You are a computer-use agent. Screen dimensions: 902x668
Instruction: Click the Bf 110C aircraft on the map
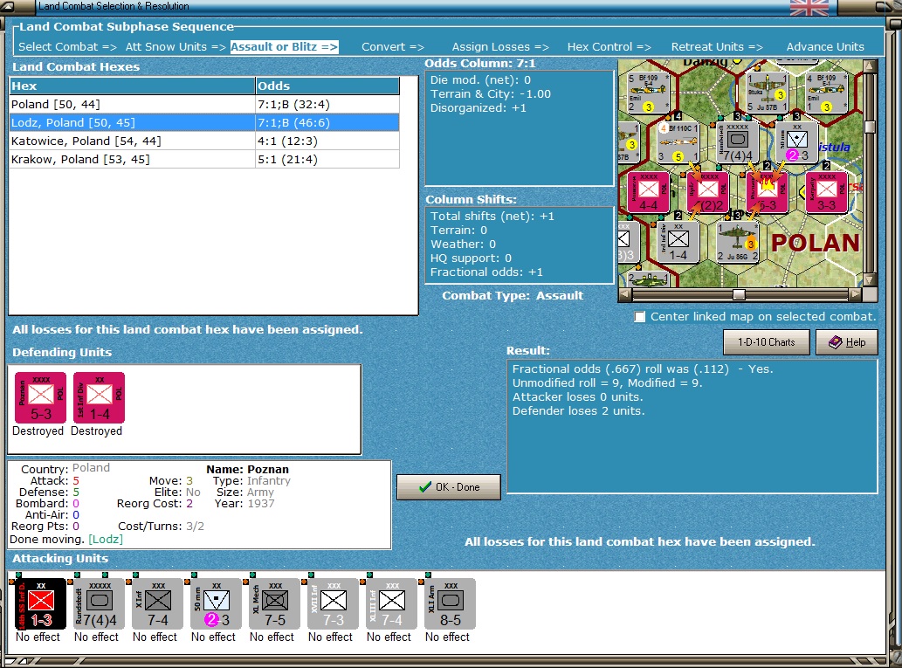tap(678, 142)
